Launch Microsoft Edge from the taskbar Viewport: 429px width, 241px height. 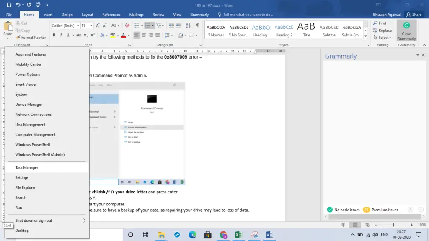[x=193, y=235]
